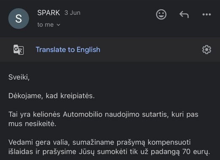The image size is (220, 160).
Task: Tap the line starting 'Tai yra kelionės'
Action: 103,115
